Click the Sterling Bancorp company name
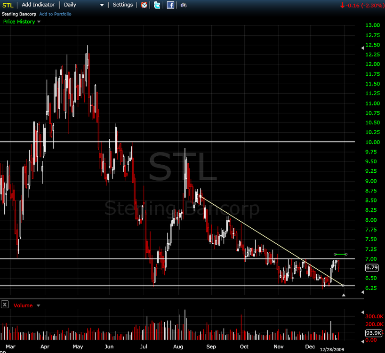Viewport: 385px width, 353px height. (19, 14)
